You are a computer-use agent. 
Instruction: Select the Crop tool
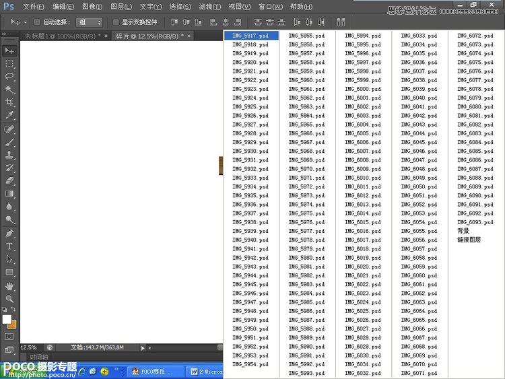click(x=9, y=102)
